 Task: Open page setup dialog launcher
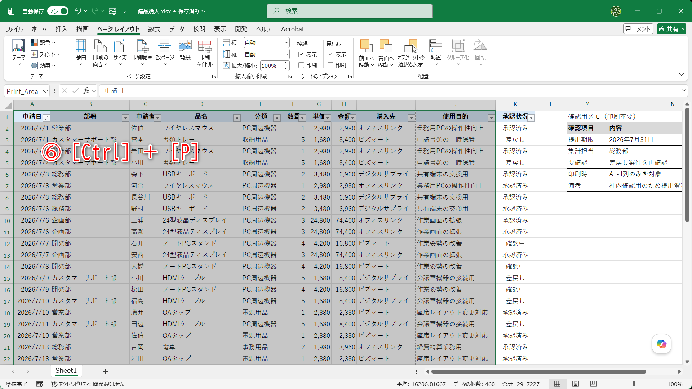pyautogui.click(x=214, y=76)
